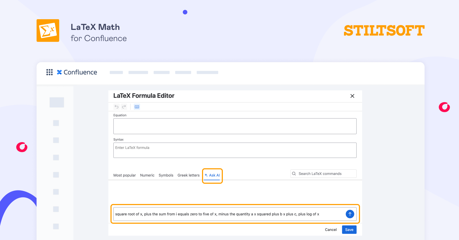The height and width of the screenshot is (240, 459).
Task: Click the Cancel button
Action: click(331, 230)
